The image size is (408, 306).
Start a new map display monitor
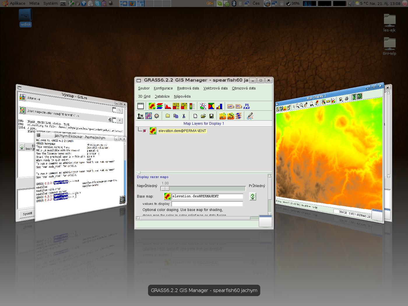point(140,106)
